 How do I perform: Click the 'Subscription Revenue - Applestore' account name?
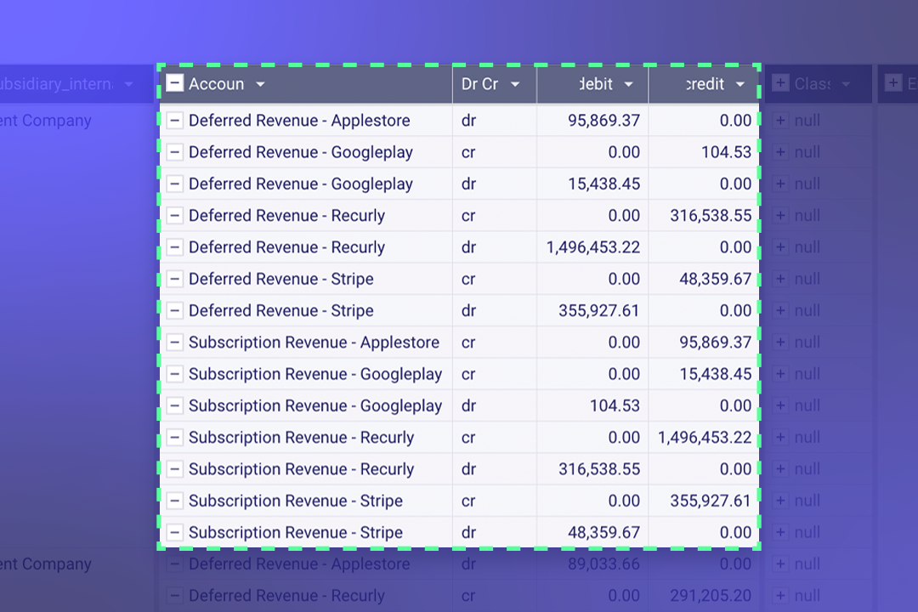coord(314,342)
